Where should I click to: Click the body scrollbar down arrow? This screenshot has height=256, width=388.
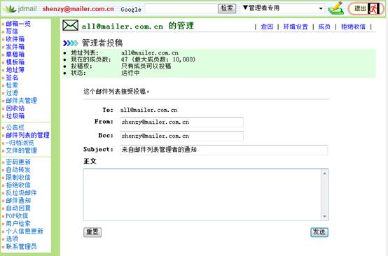tap(324, 216)
